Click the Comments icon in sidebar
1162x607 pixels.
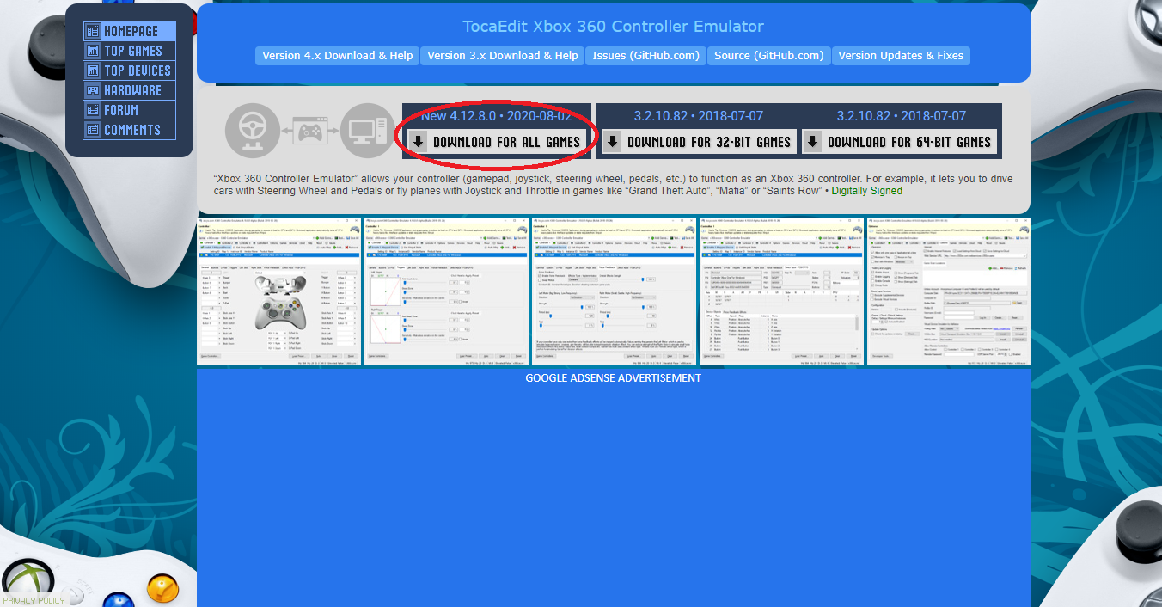[93, 130]
